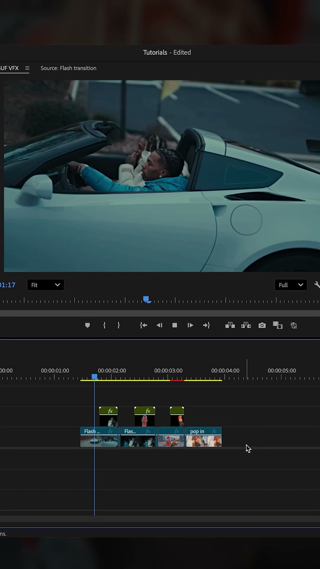Image resolution: width=320 pixels, height=569 pixels.
Task: Click 00:00:01:00 on the timeline ruler
Action: click(x=55, y=370)
